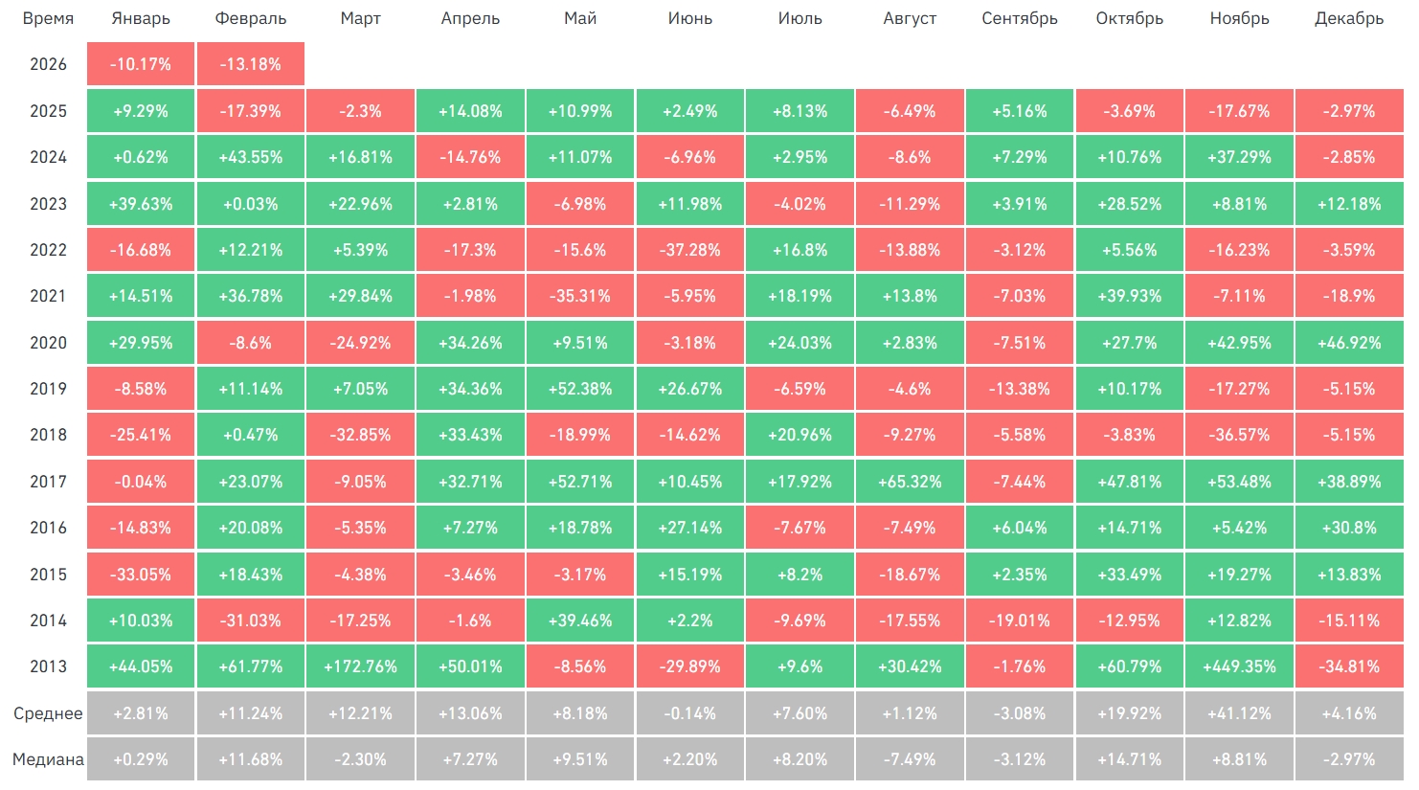Click the -13.18% cell for February 2026
This screenshot has width=1419, height=790.
point(251,64)
